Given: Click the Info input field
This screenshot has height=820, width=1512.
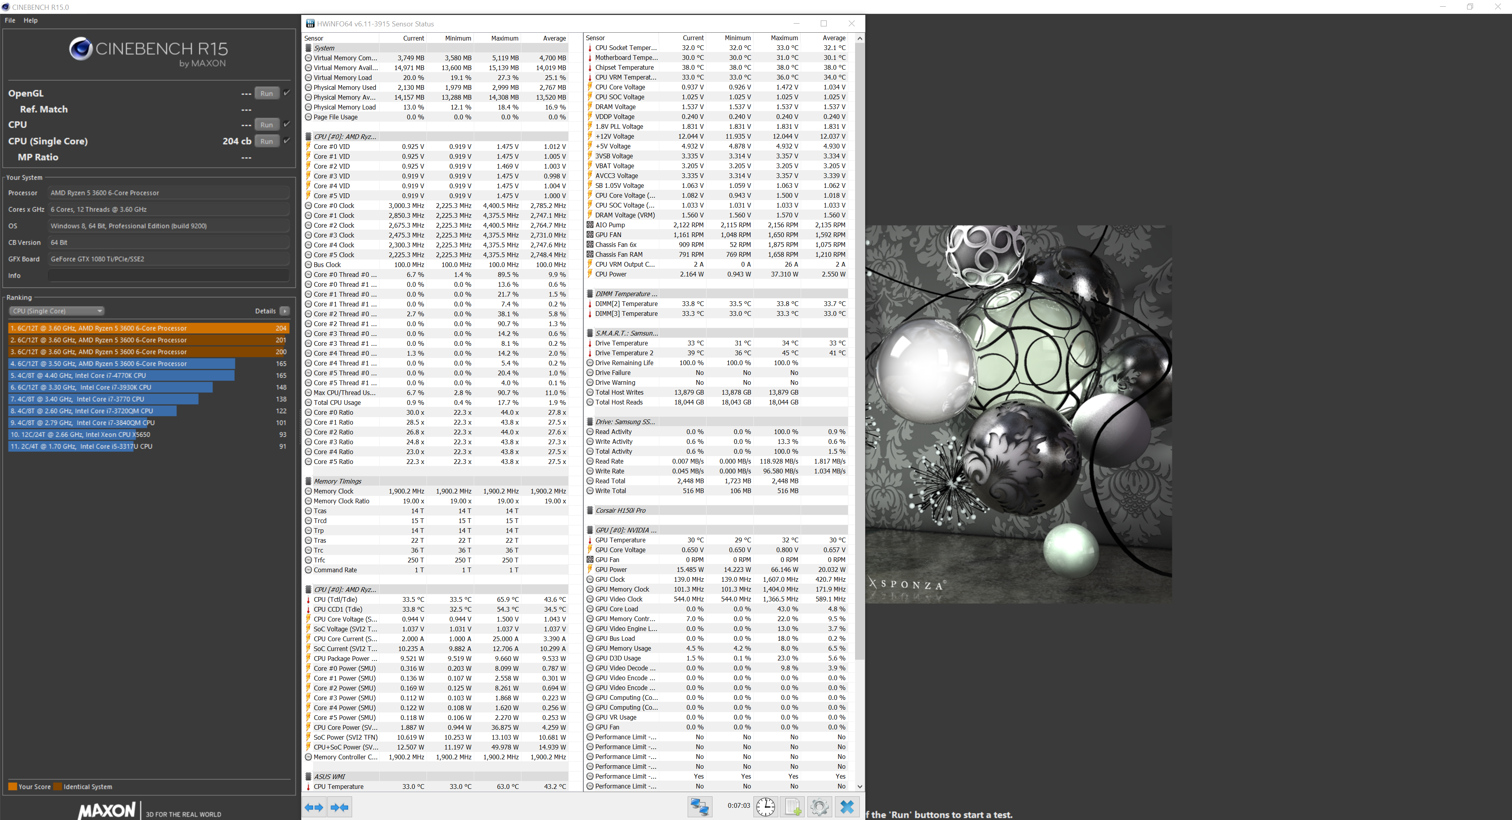Looking at the screenshot, I should click(x=169, y=275).
